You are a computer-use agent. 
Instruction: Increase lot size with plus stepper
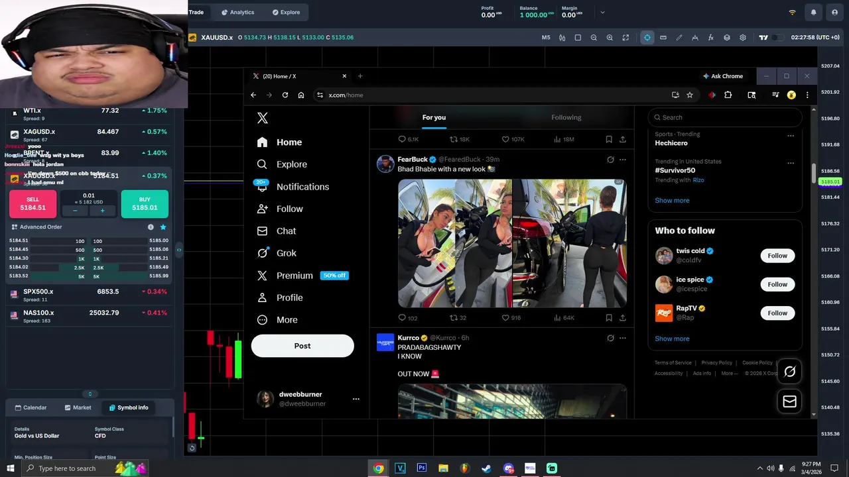pos(102,211)
